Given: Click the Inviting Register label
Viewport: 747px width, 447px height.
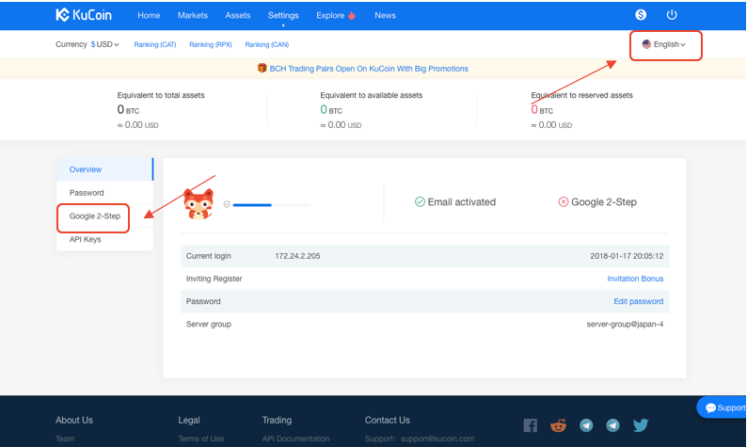Looking at the screenshot, I should pyautogui.click(x=214, y=279).
